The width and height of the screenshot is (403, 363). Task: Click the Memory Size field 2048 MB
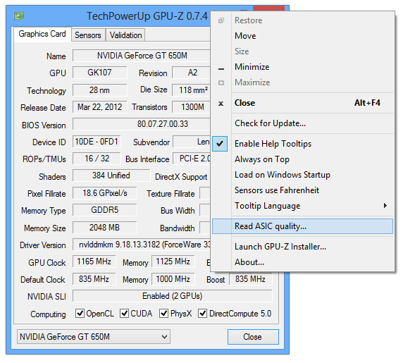105,228
